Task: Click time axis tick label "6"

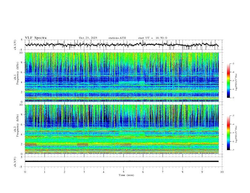Action: pos(143,172)
